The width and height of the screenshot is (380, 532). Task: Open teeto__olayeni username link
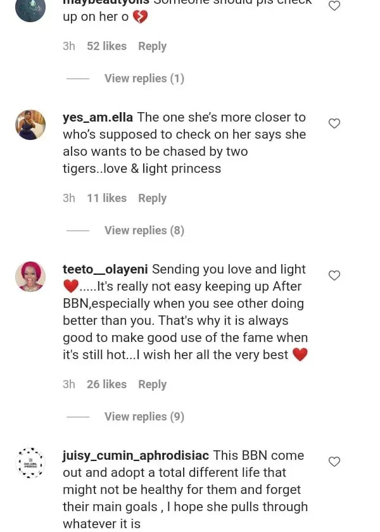click(x=105, y=269)
